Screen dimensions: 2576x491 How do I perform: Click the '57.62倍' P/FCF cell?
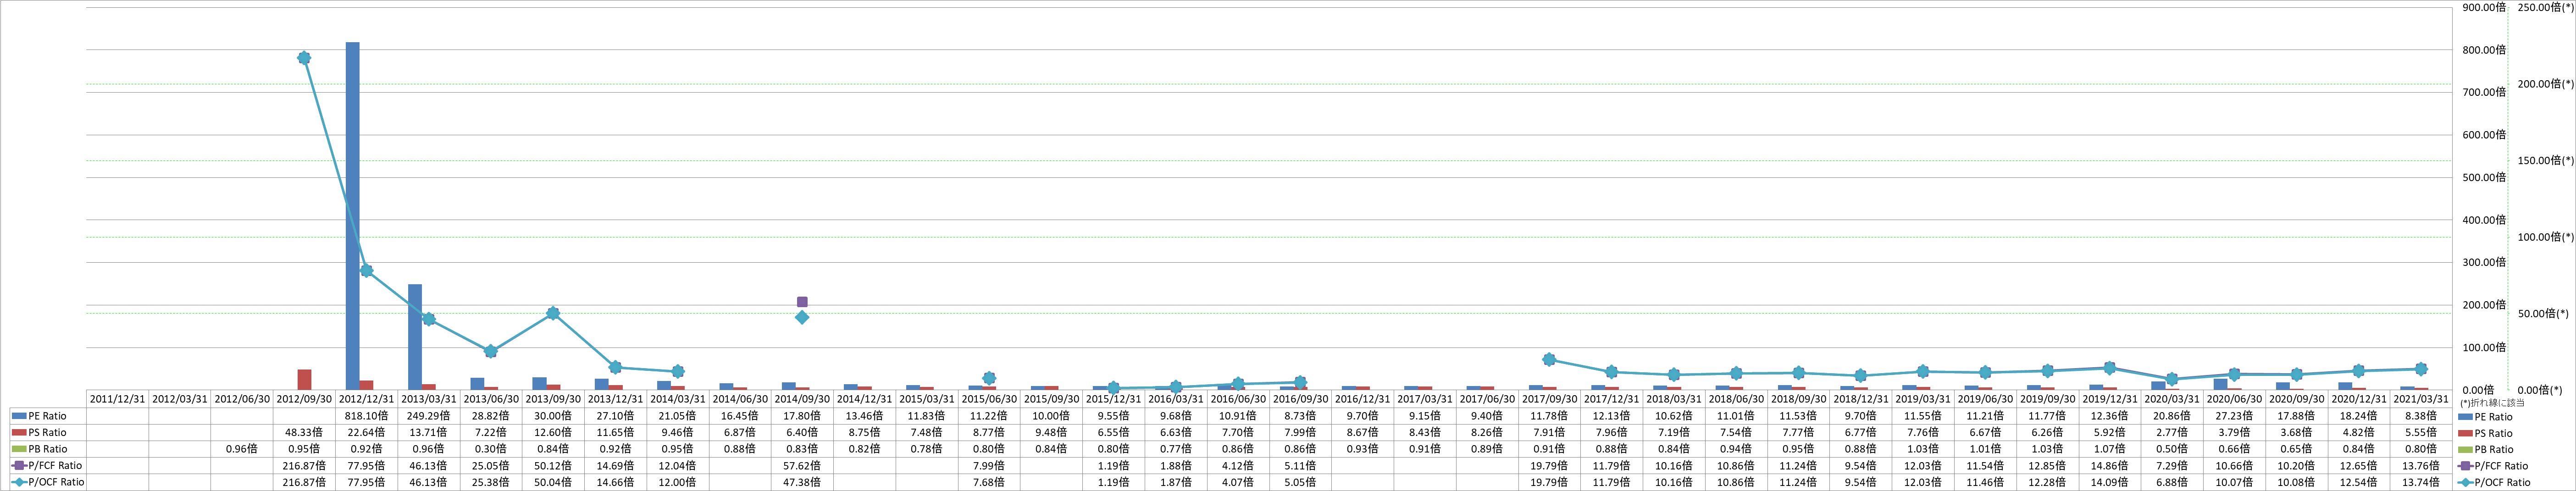(x=802, y=465)
